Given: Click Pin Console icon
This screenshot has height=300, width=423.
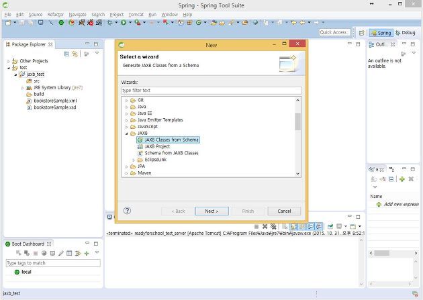Looking at the screenshot, I should point(330,226).
